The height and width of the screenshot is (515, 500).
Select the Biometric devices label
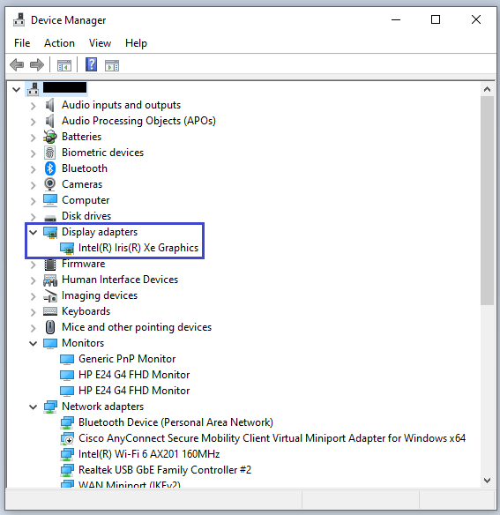point(102,153)
